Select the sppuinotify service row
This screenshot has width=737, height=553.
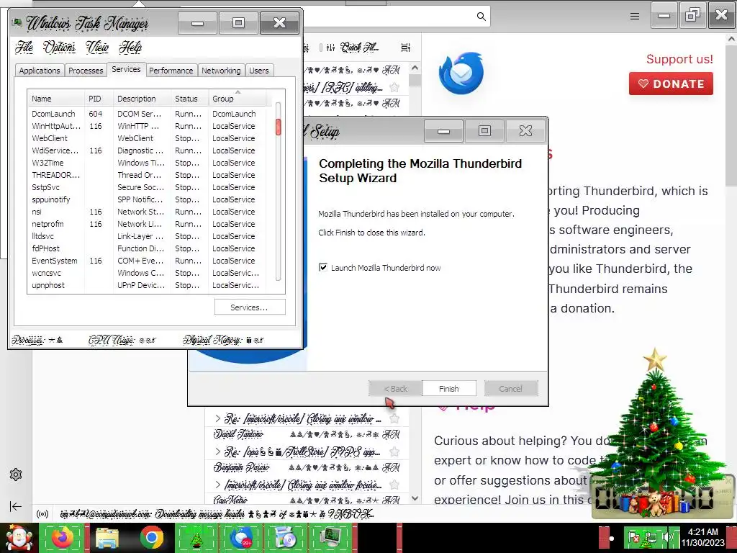point(147,199)
